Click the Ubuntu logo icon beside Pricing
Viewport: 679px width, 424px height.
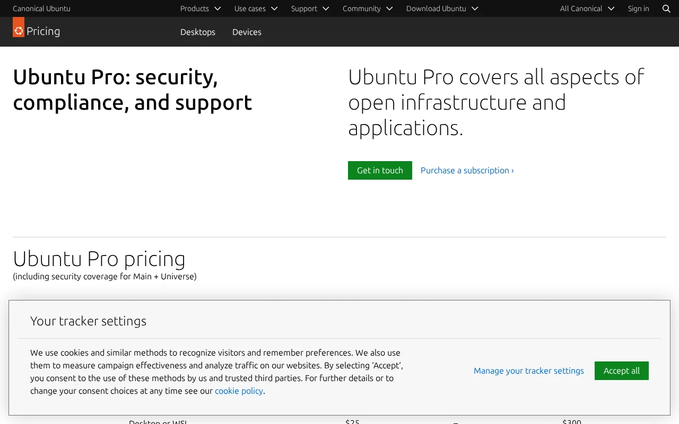tap(19, 27)
